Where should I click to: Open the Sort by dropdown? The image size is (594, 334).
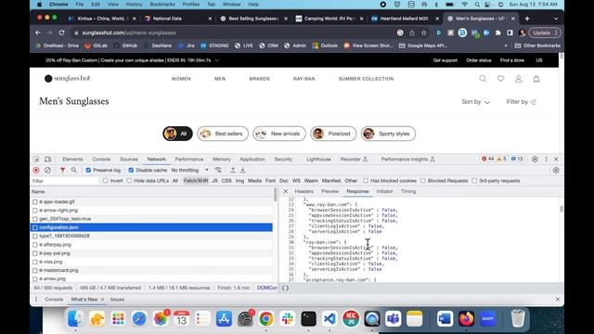coord(476,102)
